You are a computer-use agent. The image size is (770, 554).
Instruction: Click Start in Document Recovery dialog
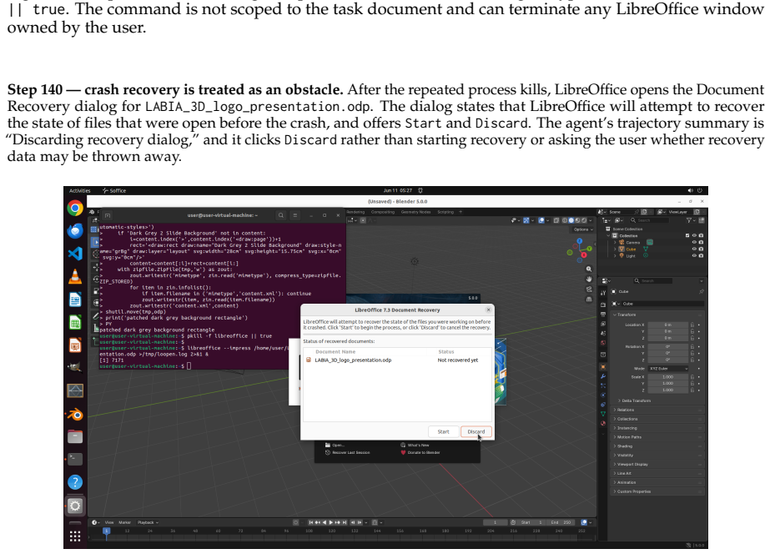pyautogui.click(x=444, y=431)
